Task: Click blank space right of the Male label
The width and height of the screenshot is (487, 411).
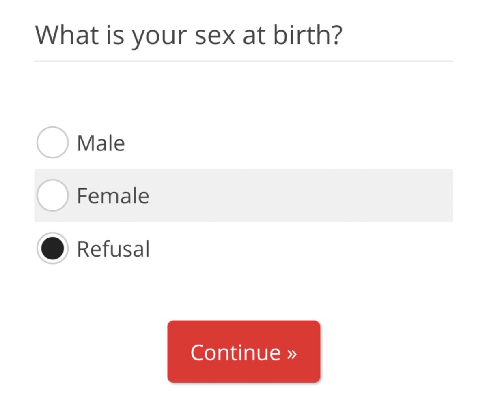Action: pyautogui.click(x=284, y=143)
